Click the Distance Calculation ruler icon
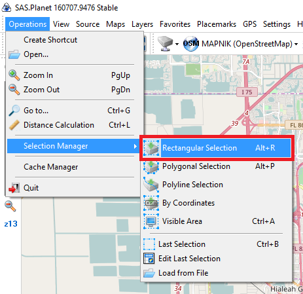Screen dimensions: 303x294 coord(14,125)
